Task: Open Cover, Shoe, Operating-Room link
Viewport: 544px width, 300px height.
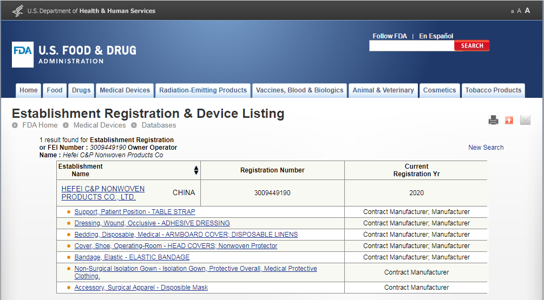Action: [x=176, y=246]
